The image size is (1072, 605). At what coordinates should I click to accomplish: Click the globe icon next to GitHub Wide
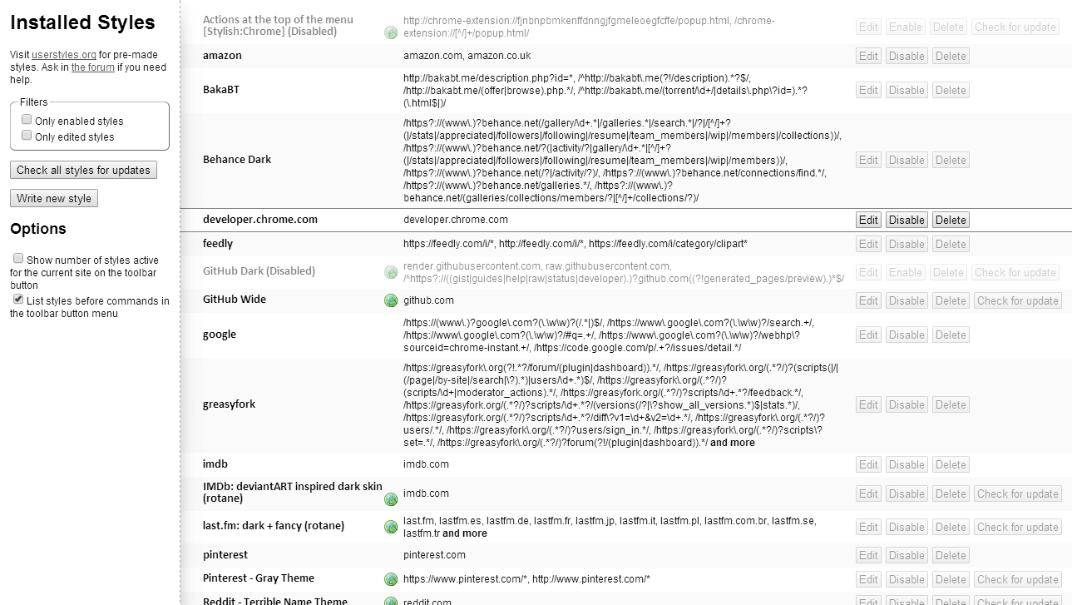click(x=391, y=300)
